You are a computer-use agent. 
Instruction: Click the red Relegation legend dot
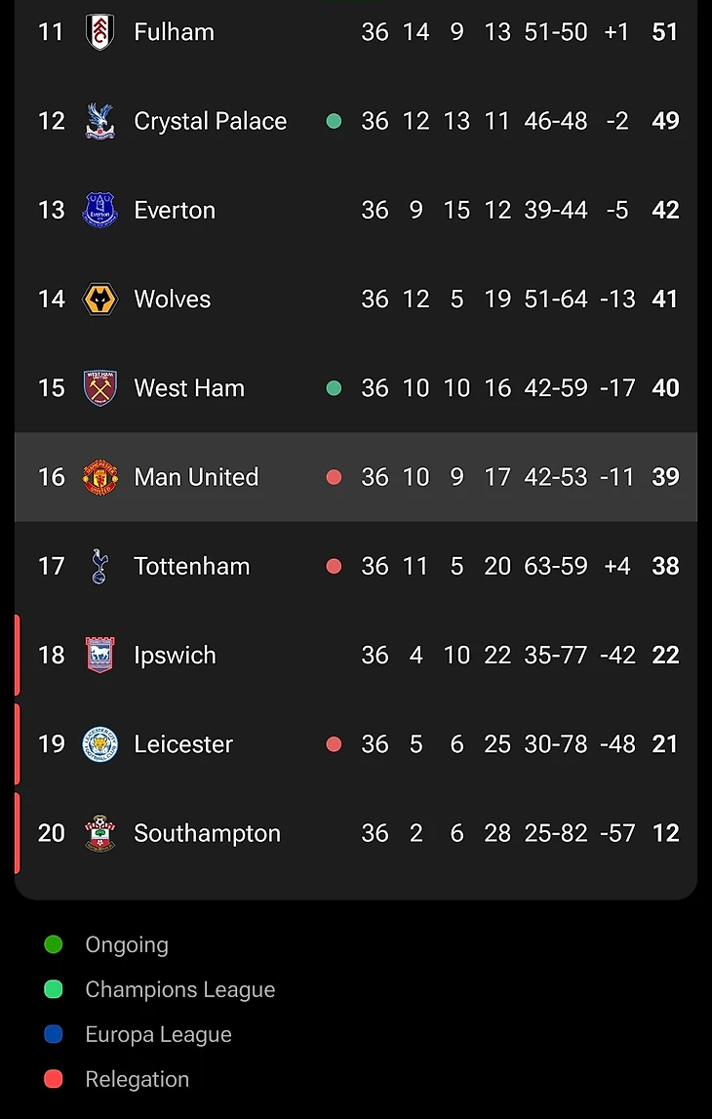point(54,1079)
